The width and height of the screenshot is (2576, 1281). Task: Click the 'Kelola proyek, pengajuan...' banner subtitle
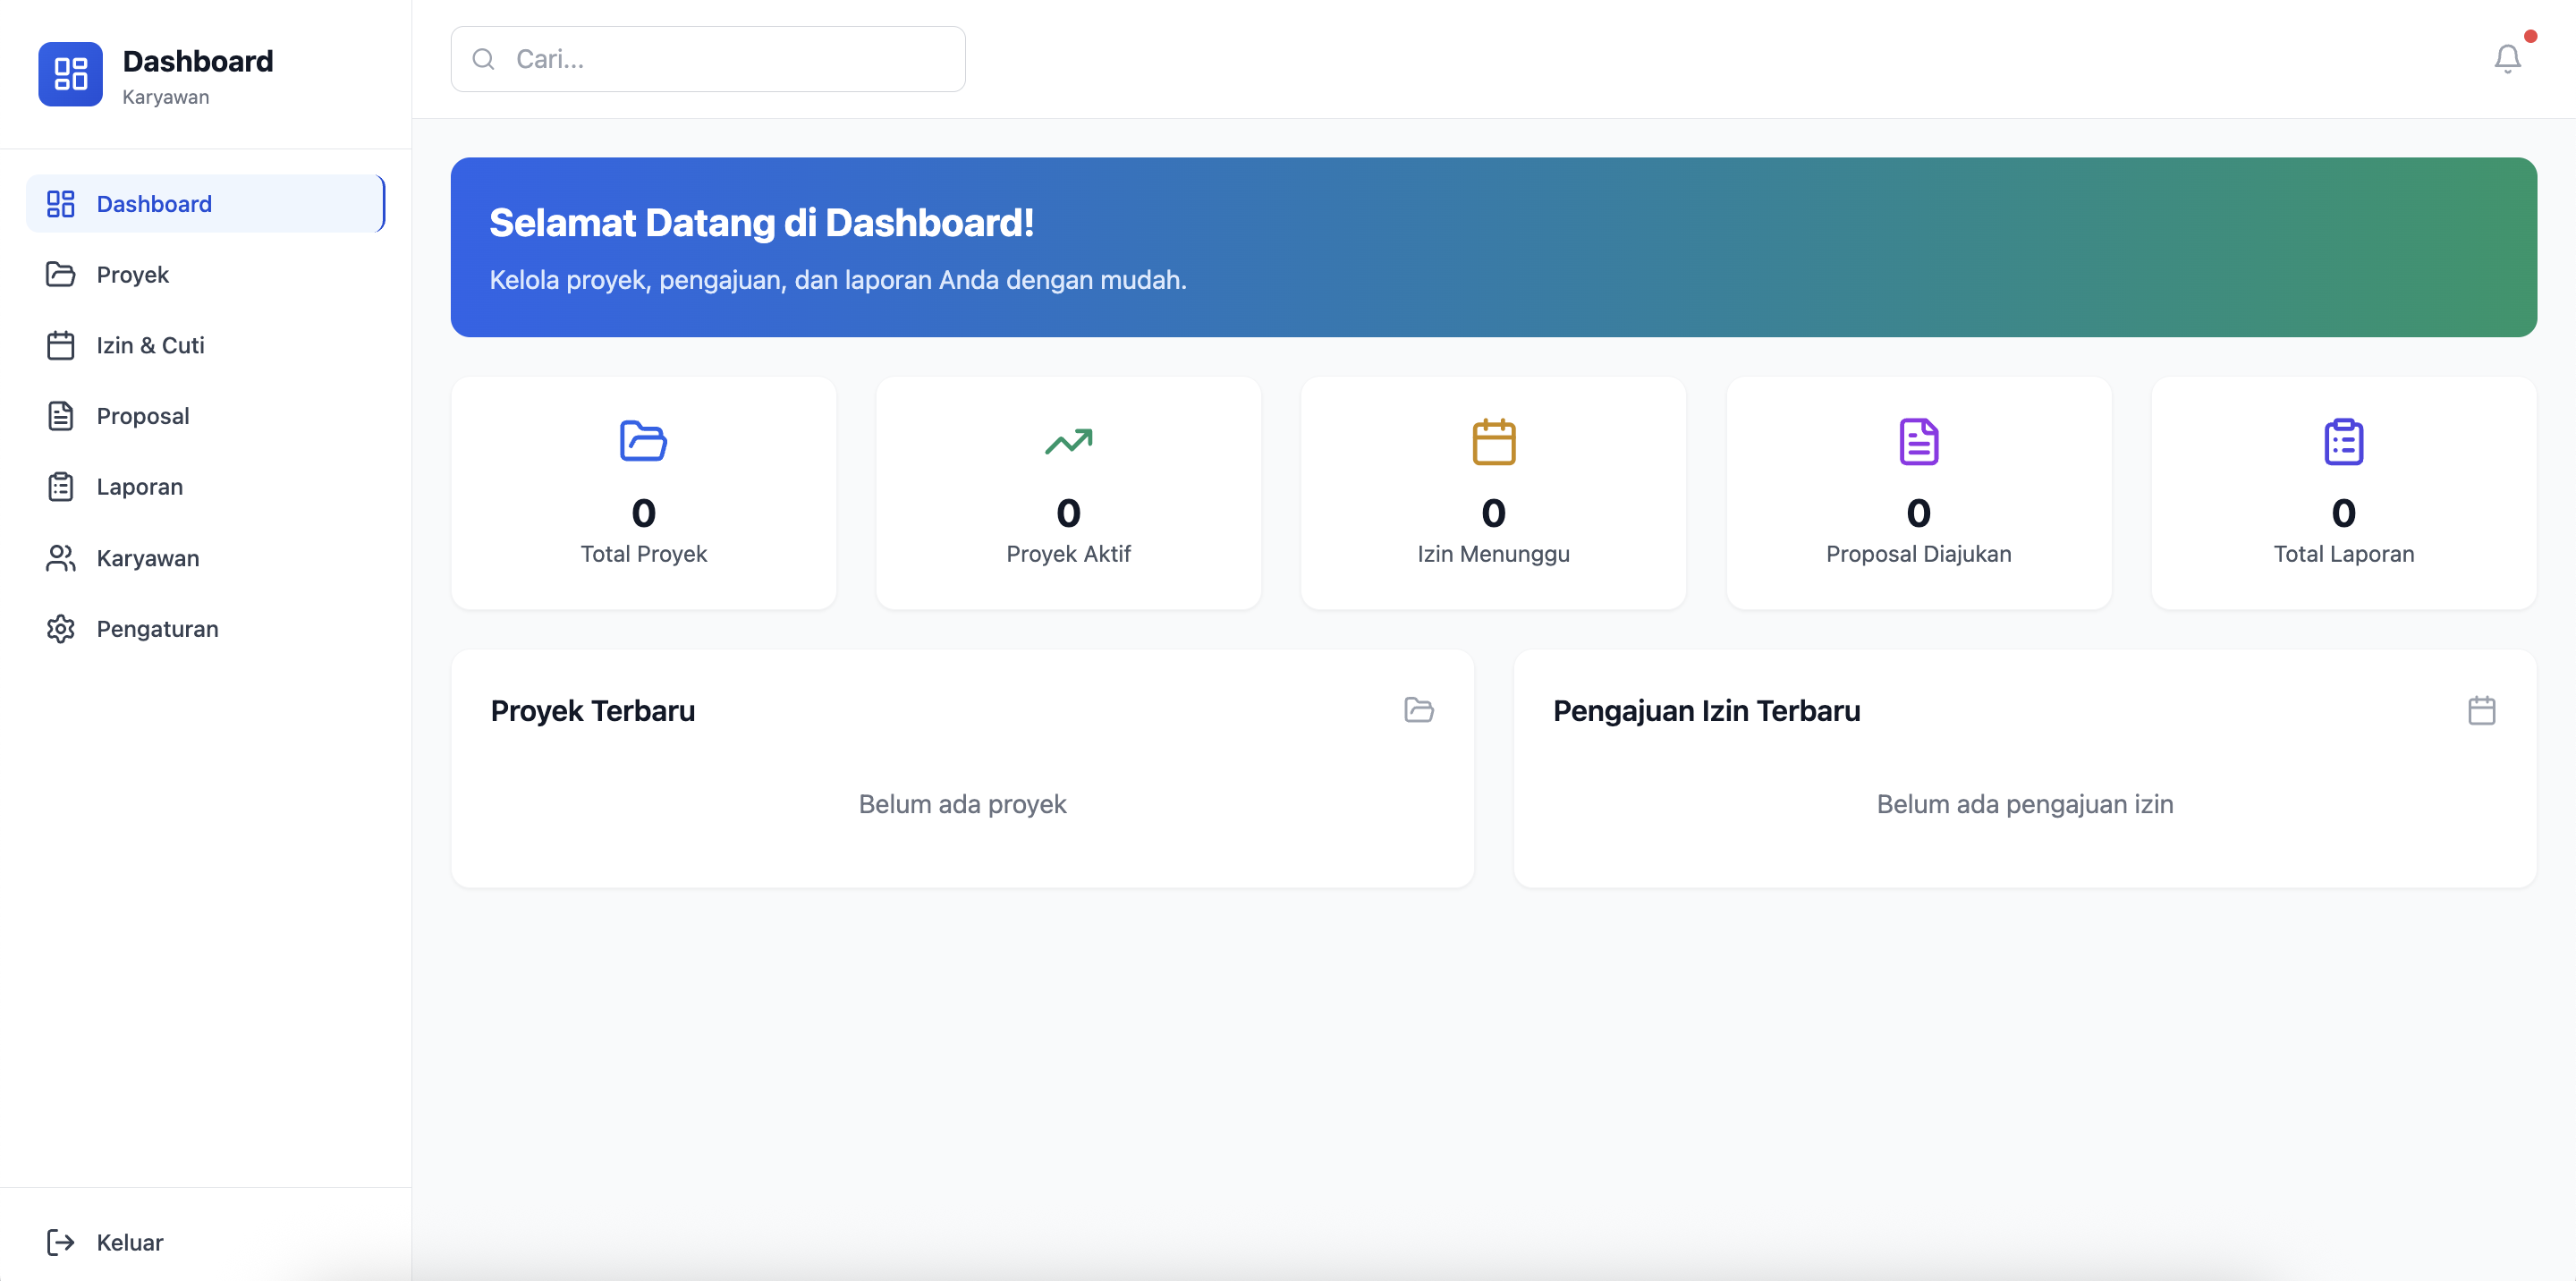838,280
